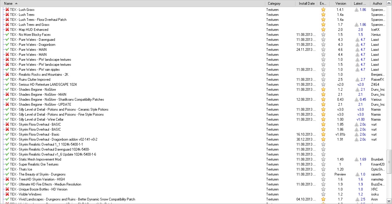Open latest version v1.00 link for Wine Cellar
Screen dimensions: 392x204
361,119
